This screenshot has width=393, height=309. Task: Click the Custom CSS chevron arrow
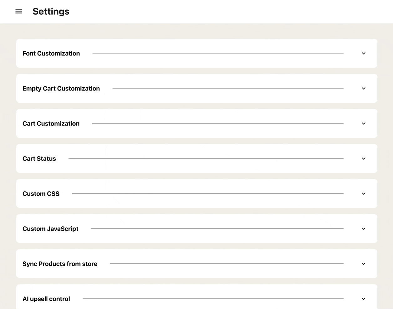point(364,193)
